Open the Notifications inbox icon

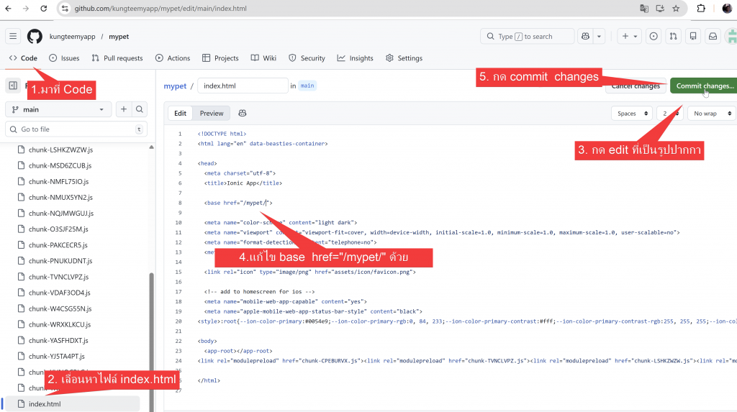coord(713,36)
